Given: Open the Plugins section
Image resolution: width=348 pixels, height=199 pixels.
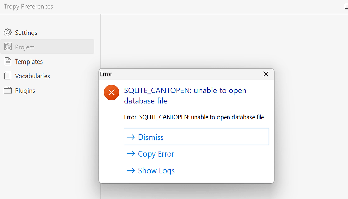Looking at the screenshot, I should (25, 91).
